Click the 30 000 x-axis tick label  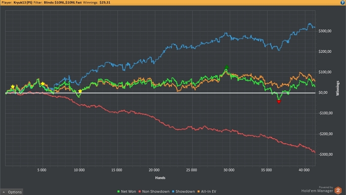click(x=229, y=170)
